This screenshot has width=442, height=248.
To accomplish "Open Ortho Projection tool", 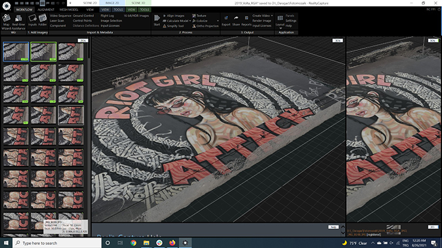I will [205, 26].
